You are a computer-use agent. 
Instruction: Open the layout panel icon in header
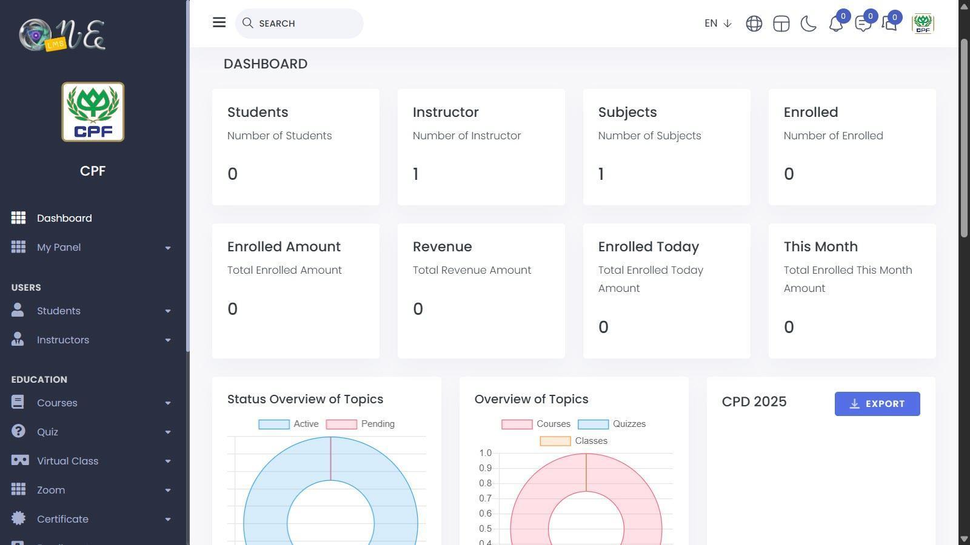781,24
